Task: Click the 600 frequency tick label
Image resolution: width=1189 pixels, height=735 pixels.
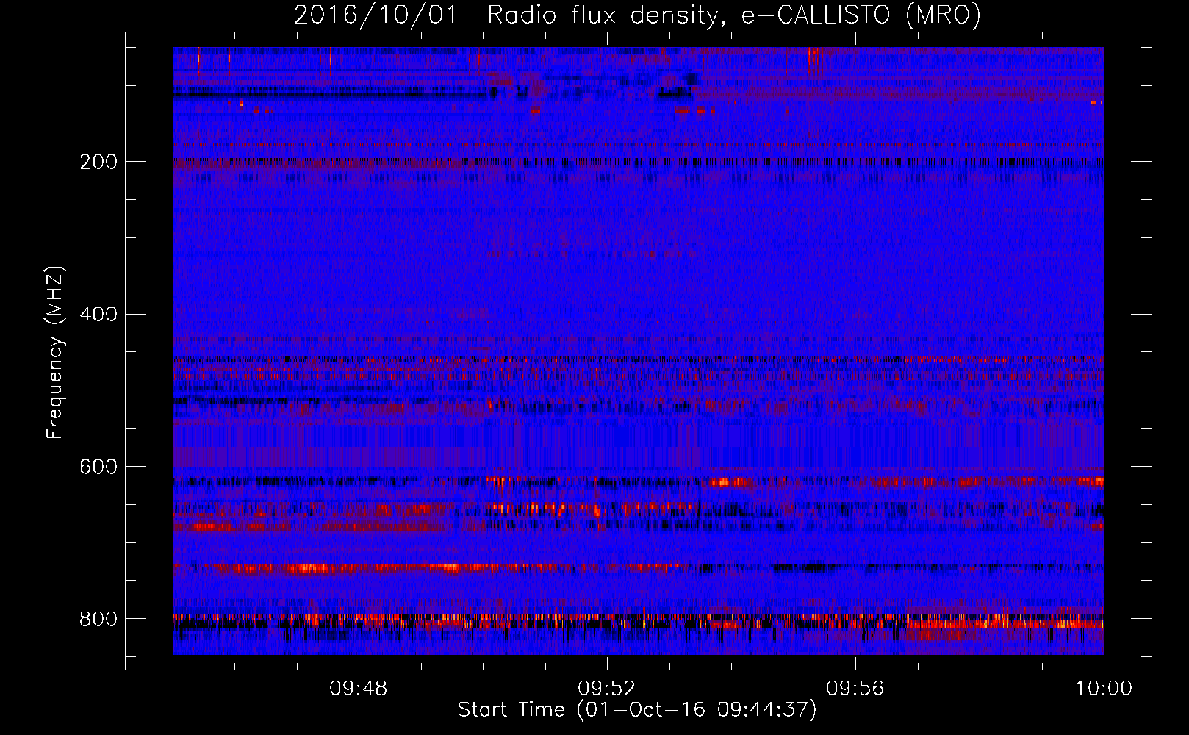Action: 98,467
